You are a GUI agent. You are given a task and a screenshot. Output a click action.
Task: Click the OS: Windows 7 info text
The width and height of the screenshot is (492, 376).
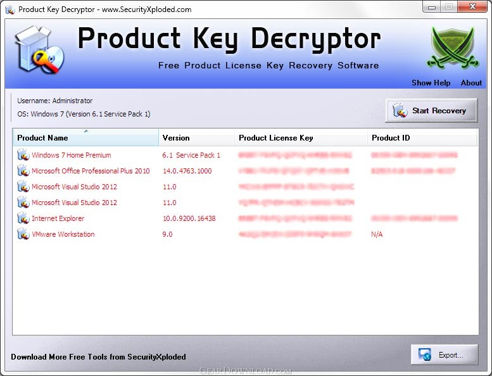[x=84, y=114]
